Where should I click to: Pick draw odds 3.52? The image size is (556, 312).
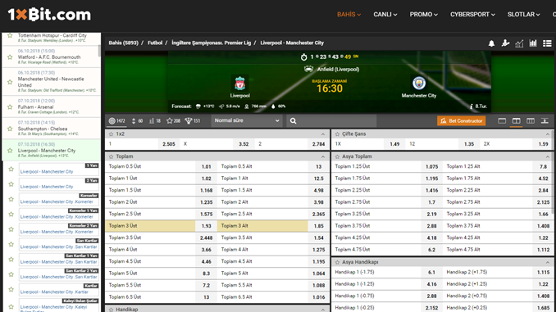(244, 144)
